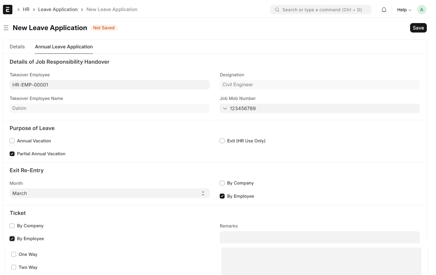Tick the Two Way ticket option
Screen dimensions: 436x275
(x=14, y=267)
